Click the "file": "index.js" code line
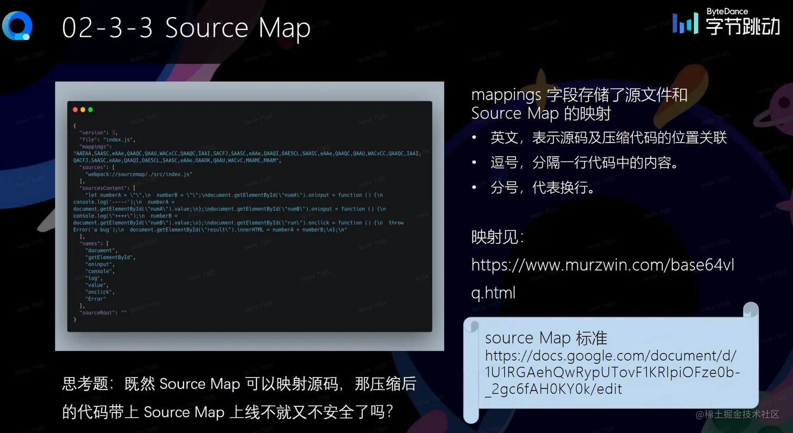The height and width of the screenshot is (433, 793). tap(108, 139)
